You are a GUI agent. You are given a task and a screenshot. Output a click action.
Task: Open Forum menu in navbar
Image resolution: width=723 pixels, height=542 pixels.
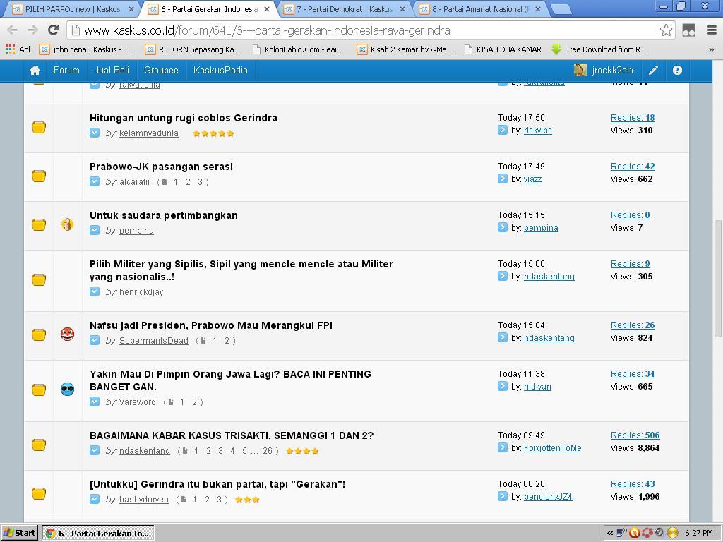point(66,70)
